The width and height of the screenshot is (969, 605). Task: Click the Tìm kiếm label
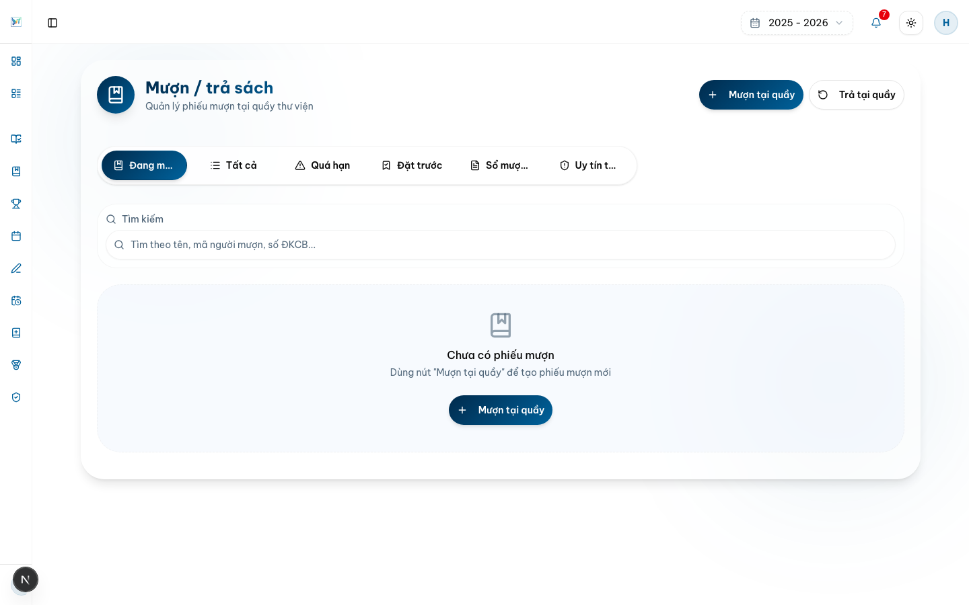[143, 219]
